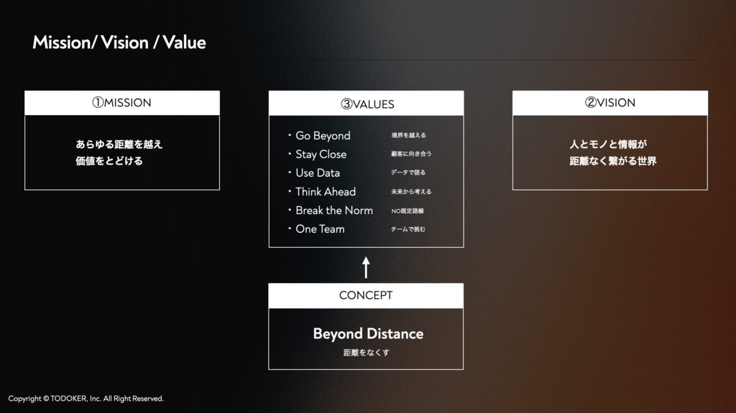
Task: Click the 境界を越える Japanese caption
Action: [409, 135]
